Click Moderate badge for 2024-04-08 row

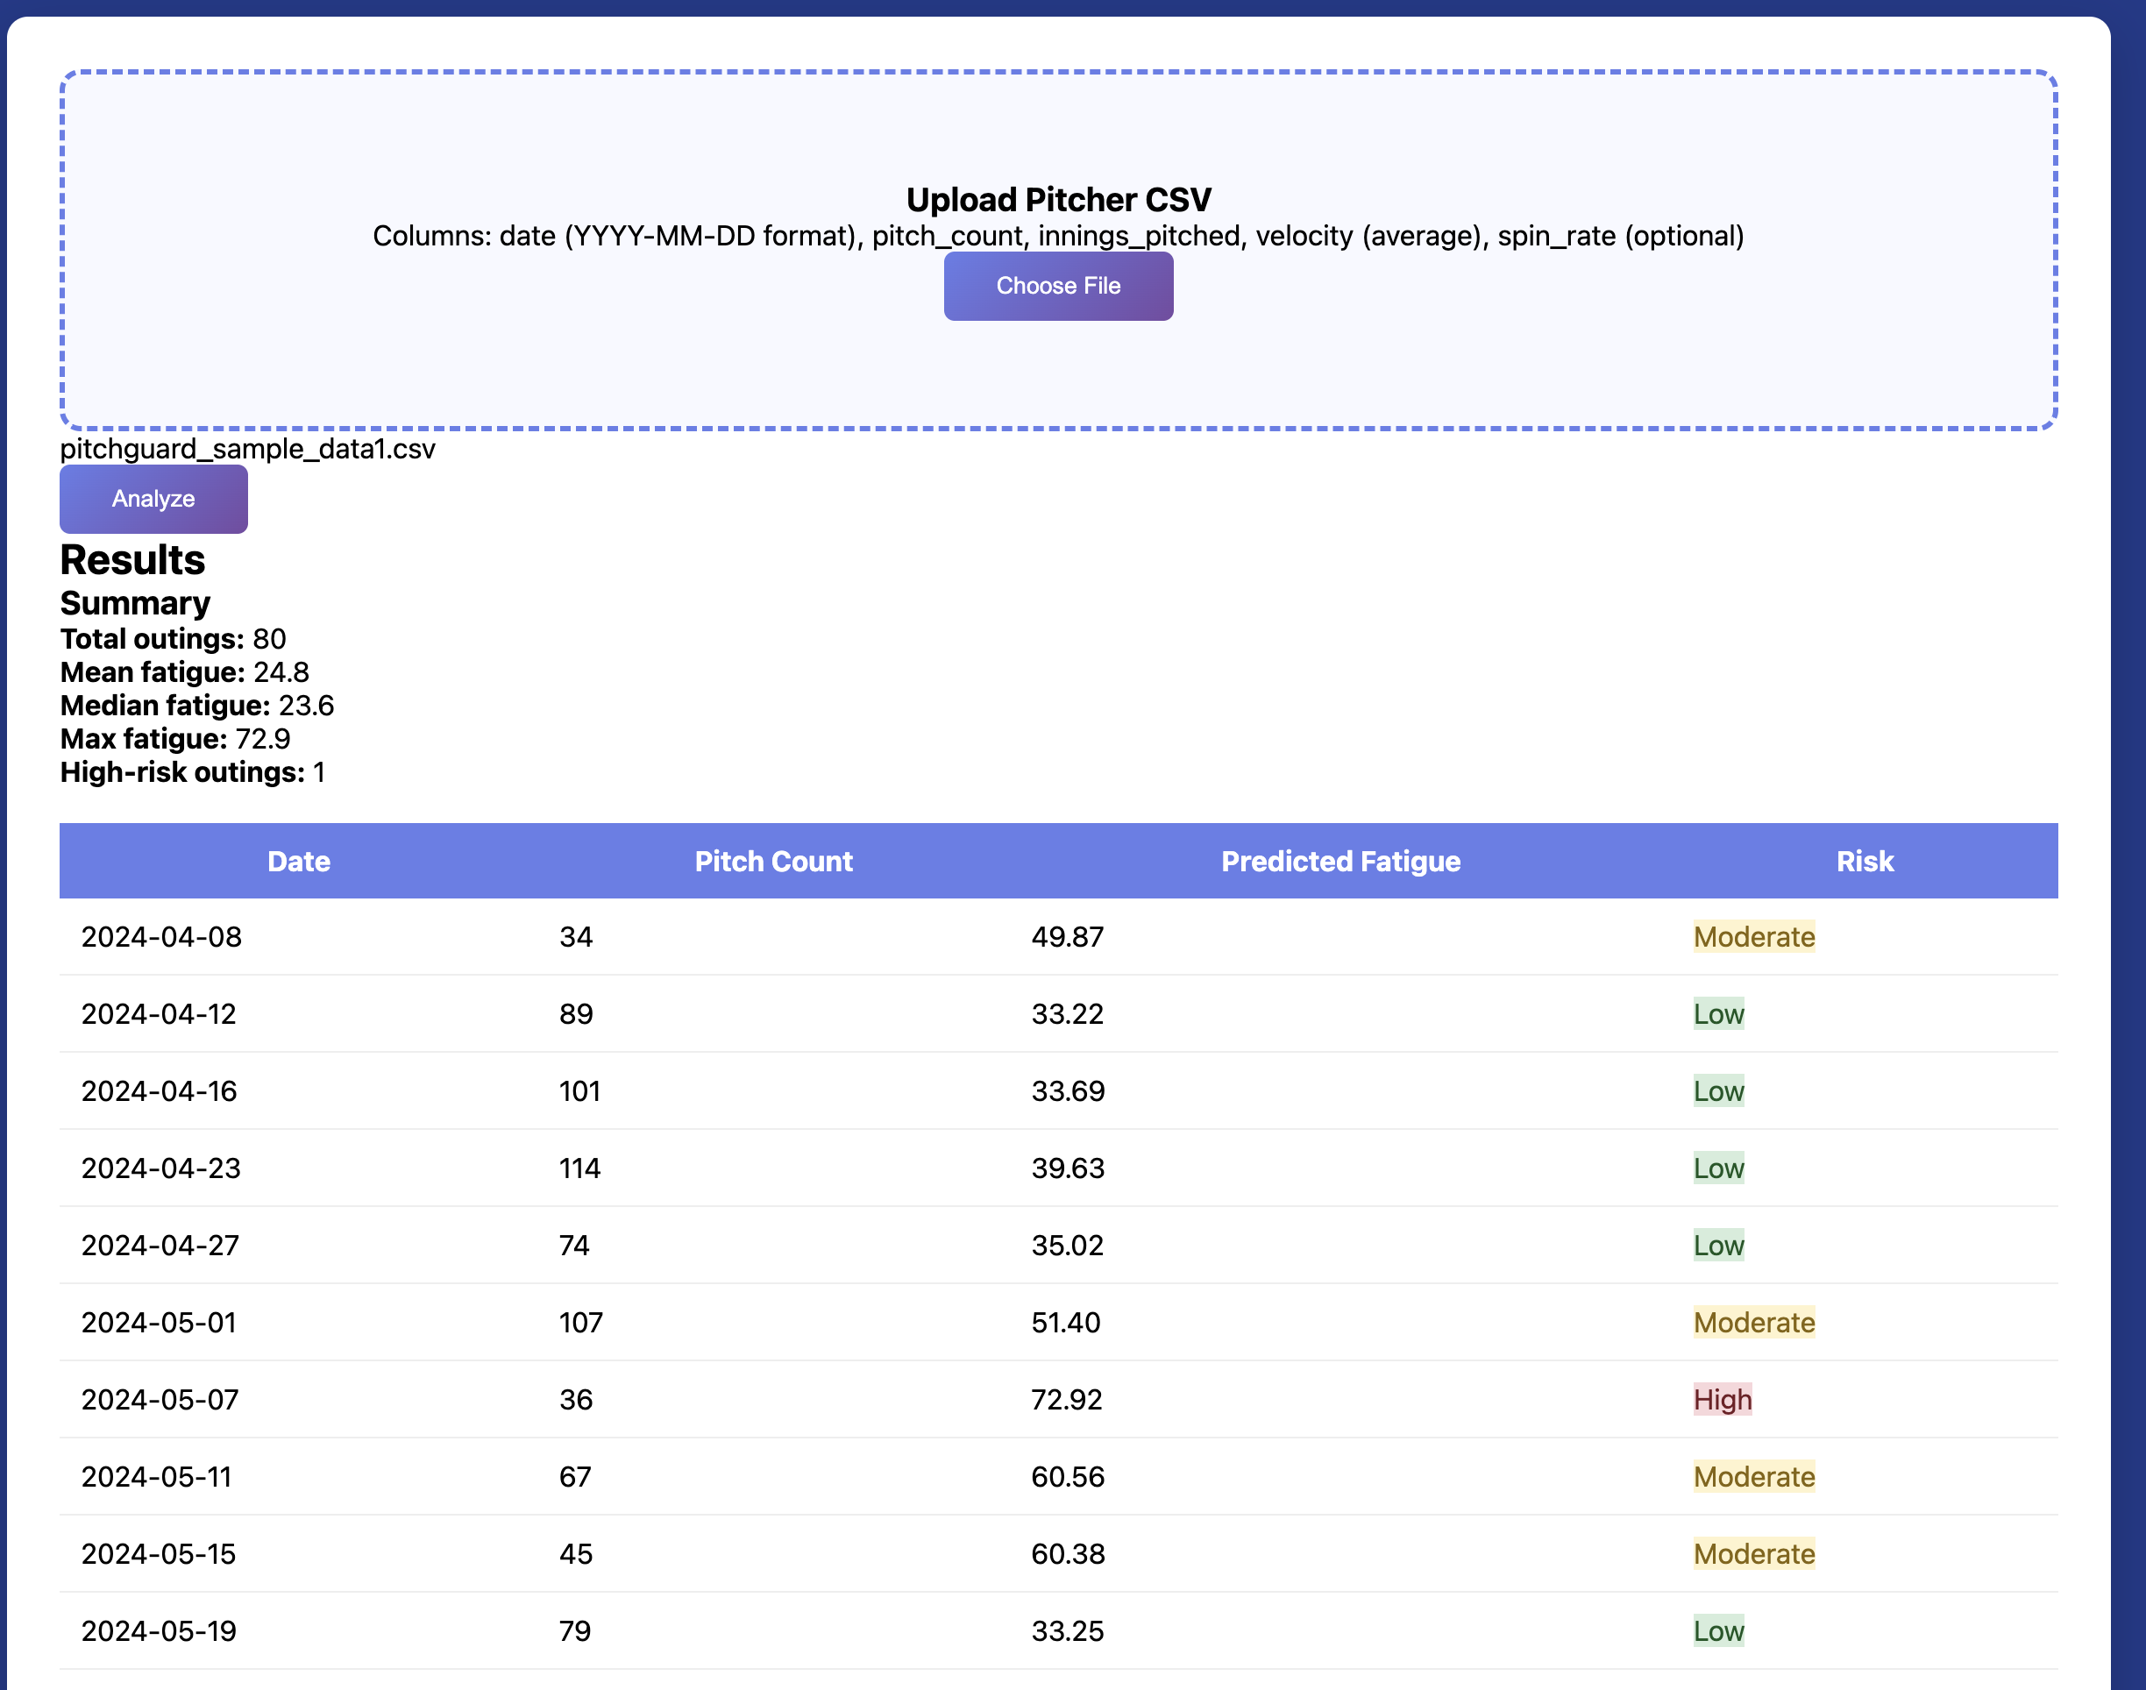pyautogui.click(x=1753, y=936)
